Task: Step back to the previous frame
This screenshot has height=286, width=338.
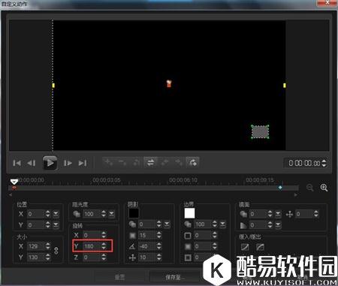Action: pos(32,163)
